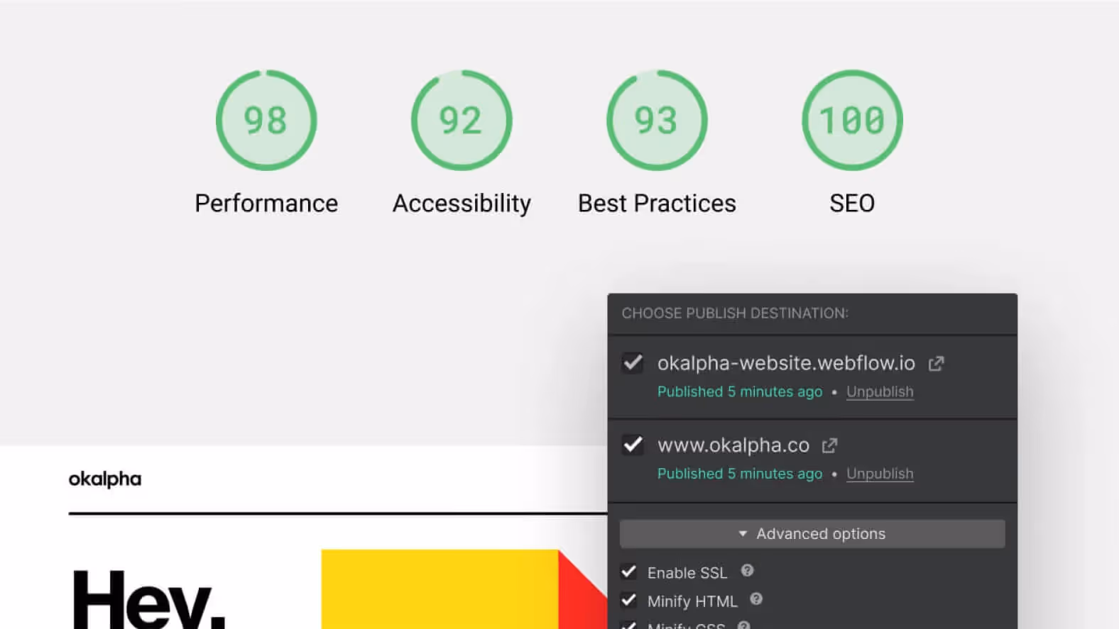The height and width of the screenshot is (629, 1119).
Task: Expand the Minify CSS row
Action: 628,625
